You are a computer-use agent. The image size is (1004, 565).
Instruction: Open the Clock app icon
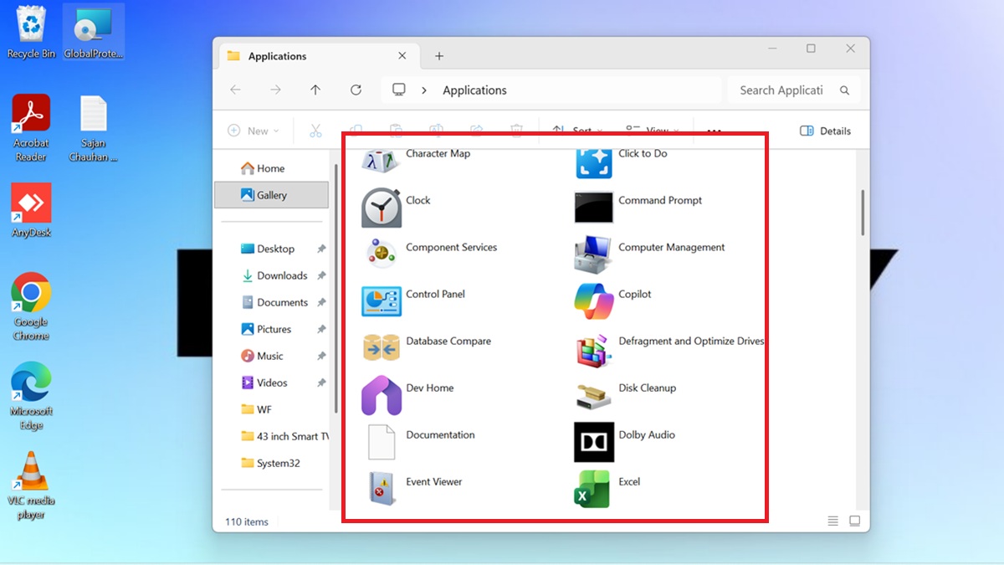[x=382, y=208]
